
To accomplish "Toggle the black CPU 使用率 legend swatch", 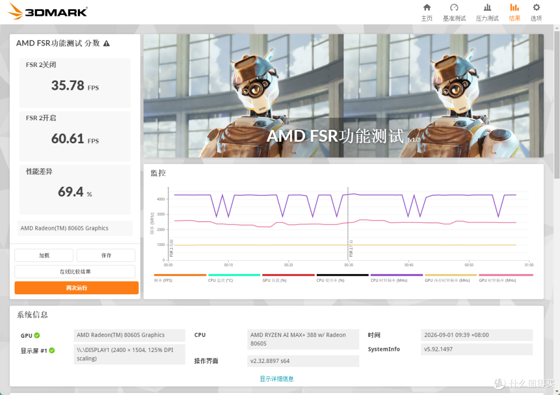I will pyautogui.click(x=343, y=275).
